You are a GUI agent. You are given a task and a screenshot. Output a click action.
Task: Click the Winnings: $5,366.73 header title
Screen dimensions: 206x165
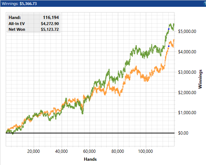point(19,4)
